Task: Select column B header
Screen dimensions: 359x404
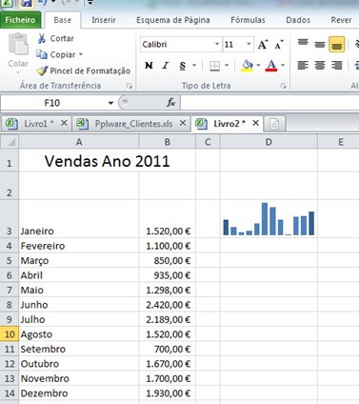Action: 168,142
